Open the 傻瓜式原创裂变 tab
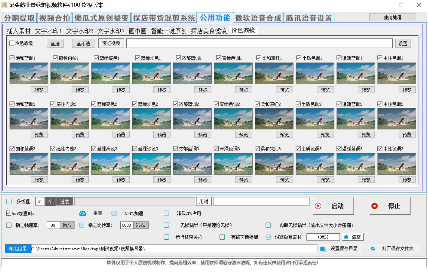The width and height of the screenshot is (428, 272). [x=101, y=18]
